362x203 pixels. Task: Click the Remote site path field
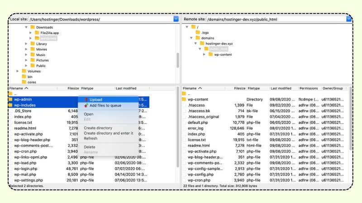coord(276,19)
